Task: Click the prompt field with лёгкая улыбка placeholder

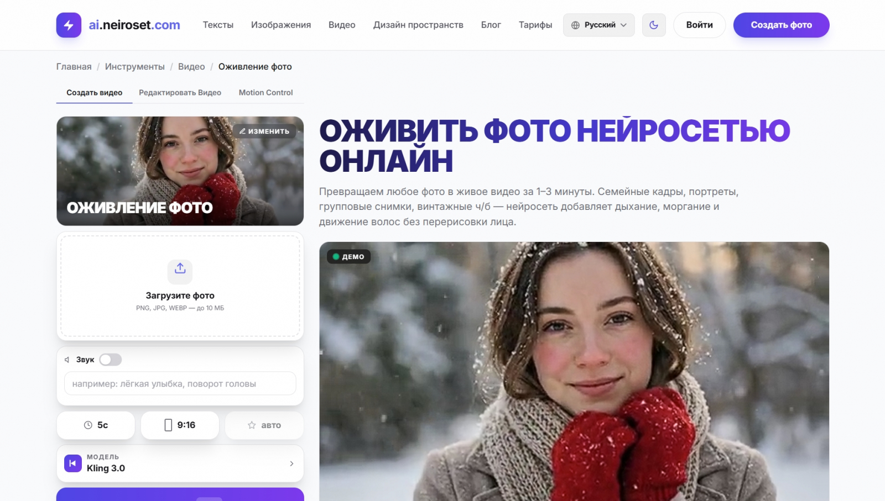Action: click(180, 384)
